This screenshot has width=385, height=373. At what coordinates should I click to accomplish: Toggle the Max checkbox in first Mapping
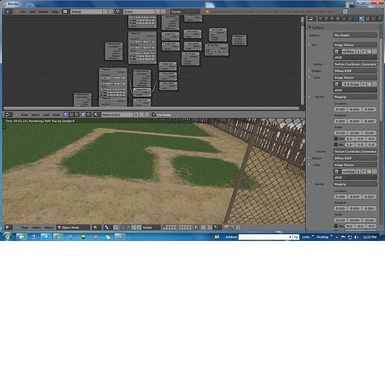[336, 145]
